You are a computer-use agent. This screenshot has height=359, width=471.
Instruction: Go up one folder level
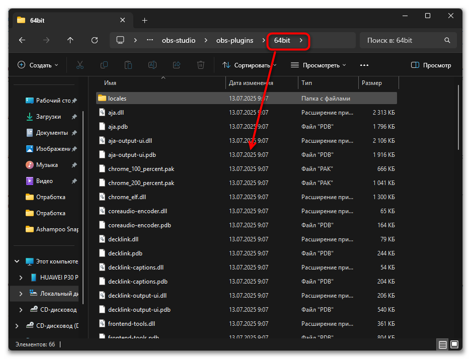pyautogui.click(x=70, y=40)
